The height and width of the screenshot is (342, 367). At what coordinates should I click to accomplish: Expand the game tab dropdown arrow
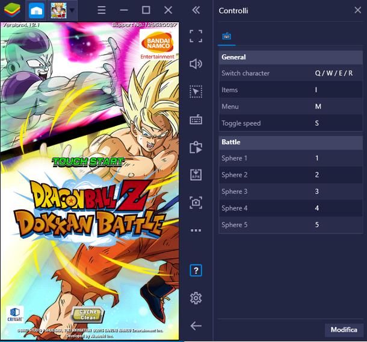click(72, 10)
